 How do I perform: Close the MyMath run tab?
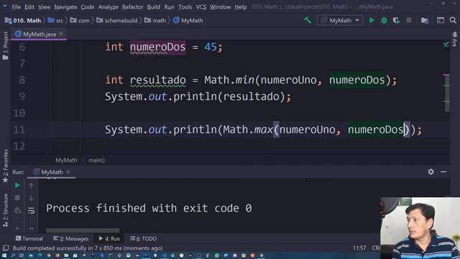pyautogui.click(x=68, y=172)
